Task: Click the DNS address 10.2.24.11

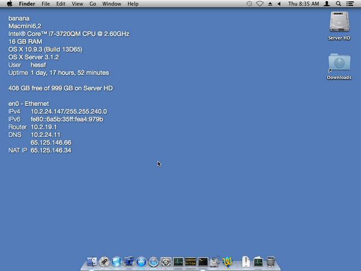Action: (46, 135)
